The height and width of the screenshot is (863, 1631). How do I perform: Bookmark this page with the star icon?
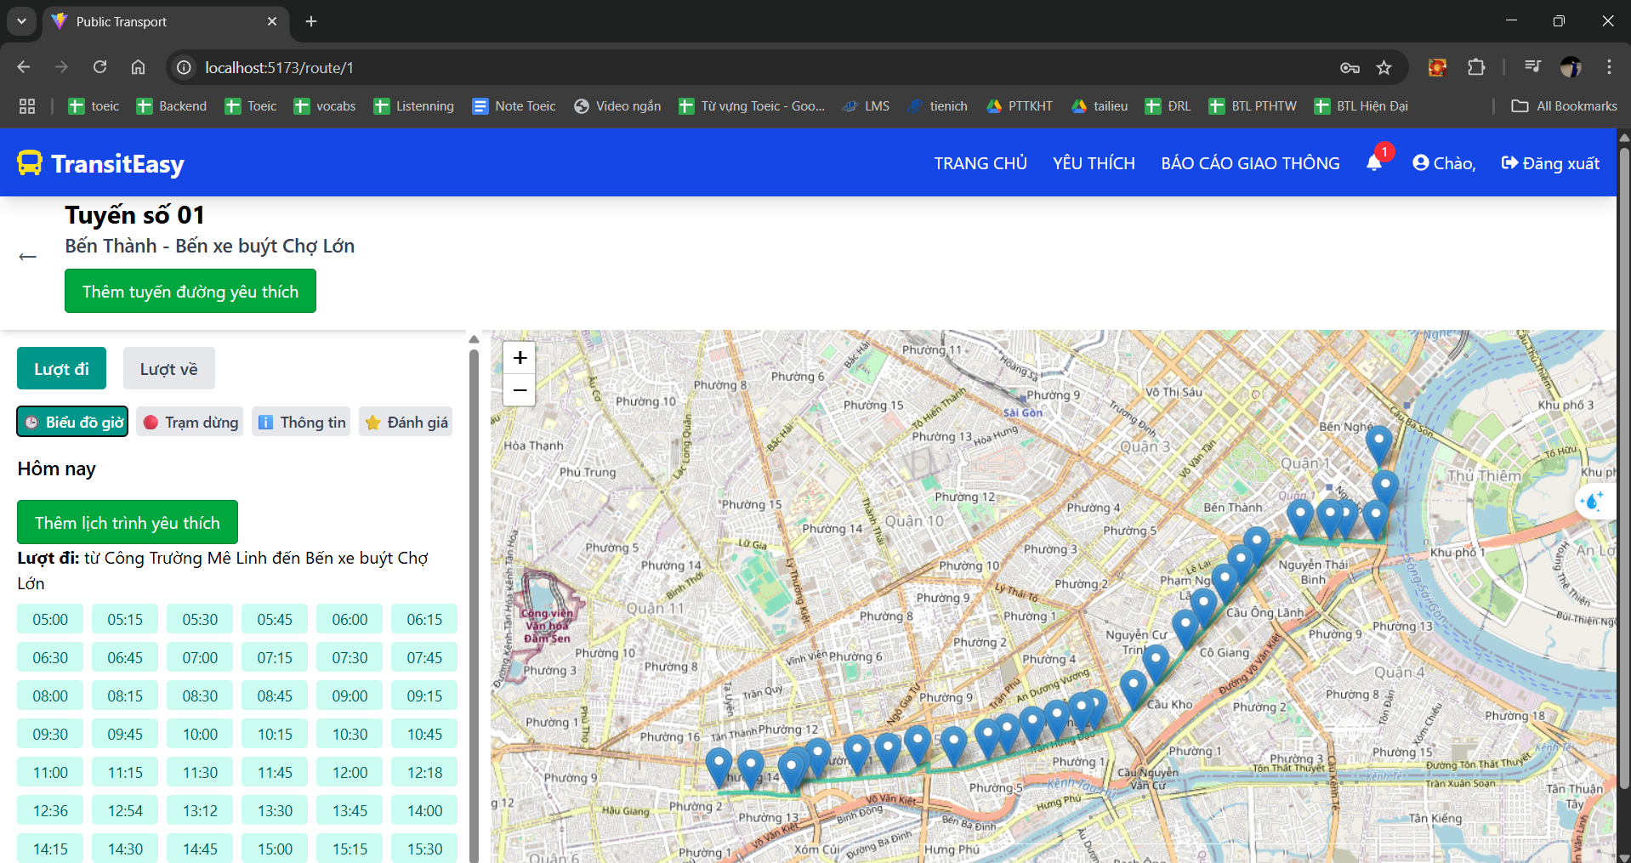point(1384,68)
